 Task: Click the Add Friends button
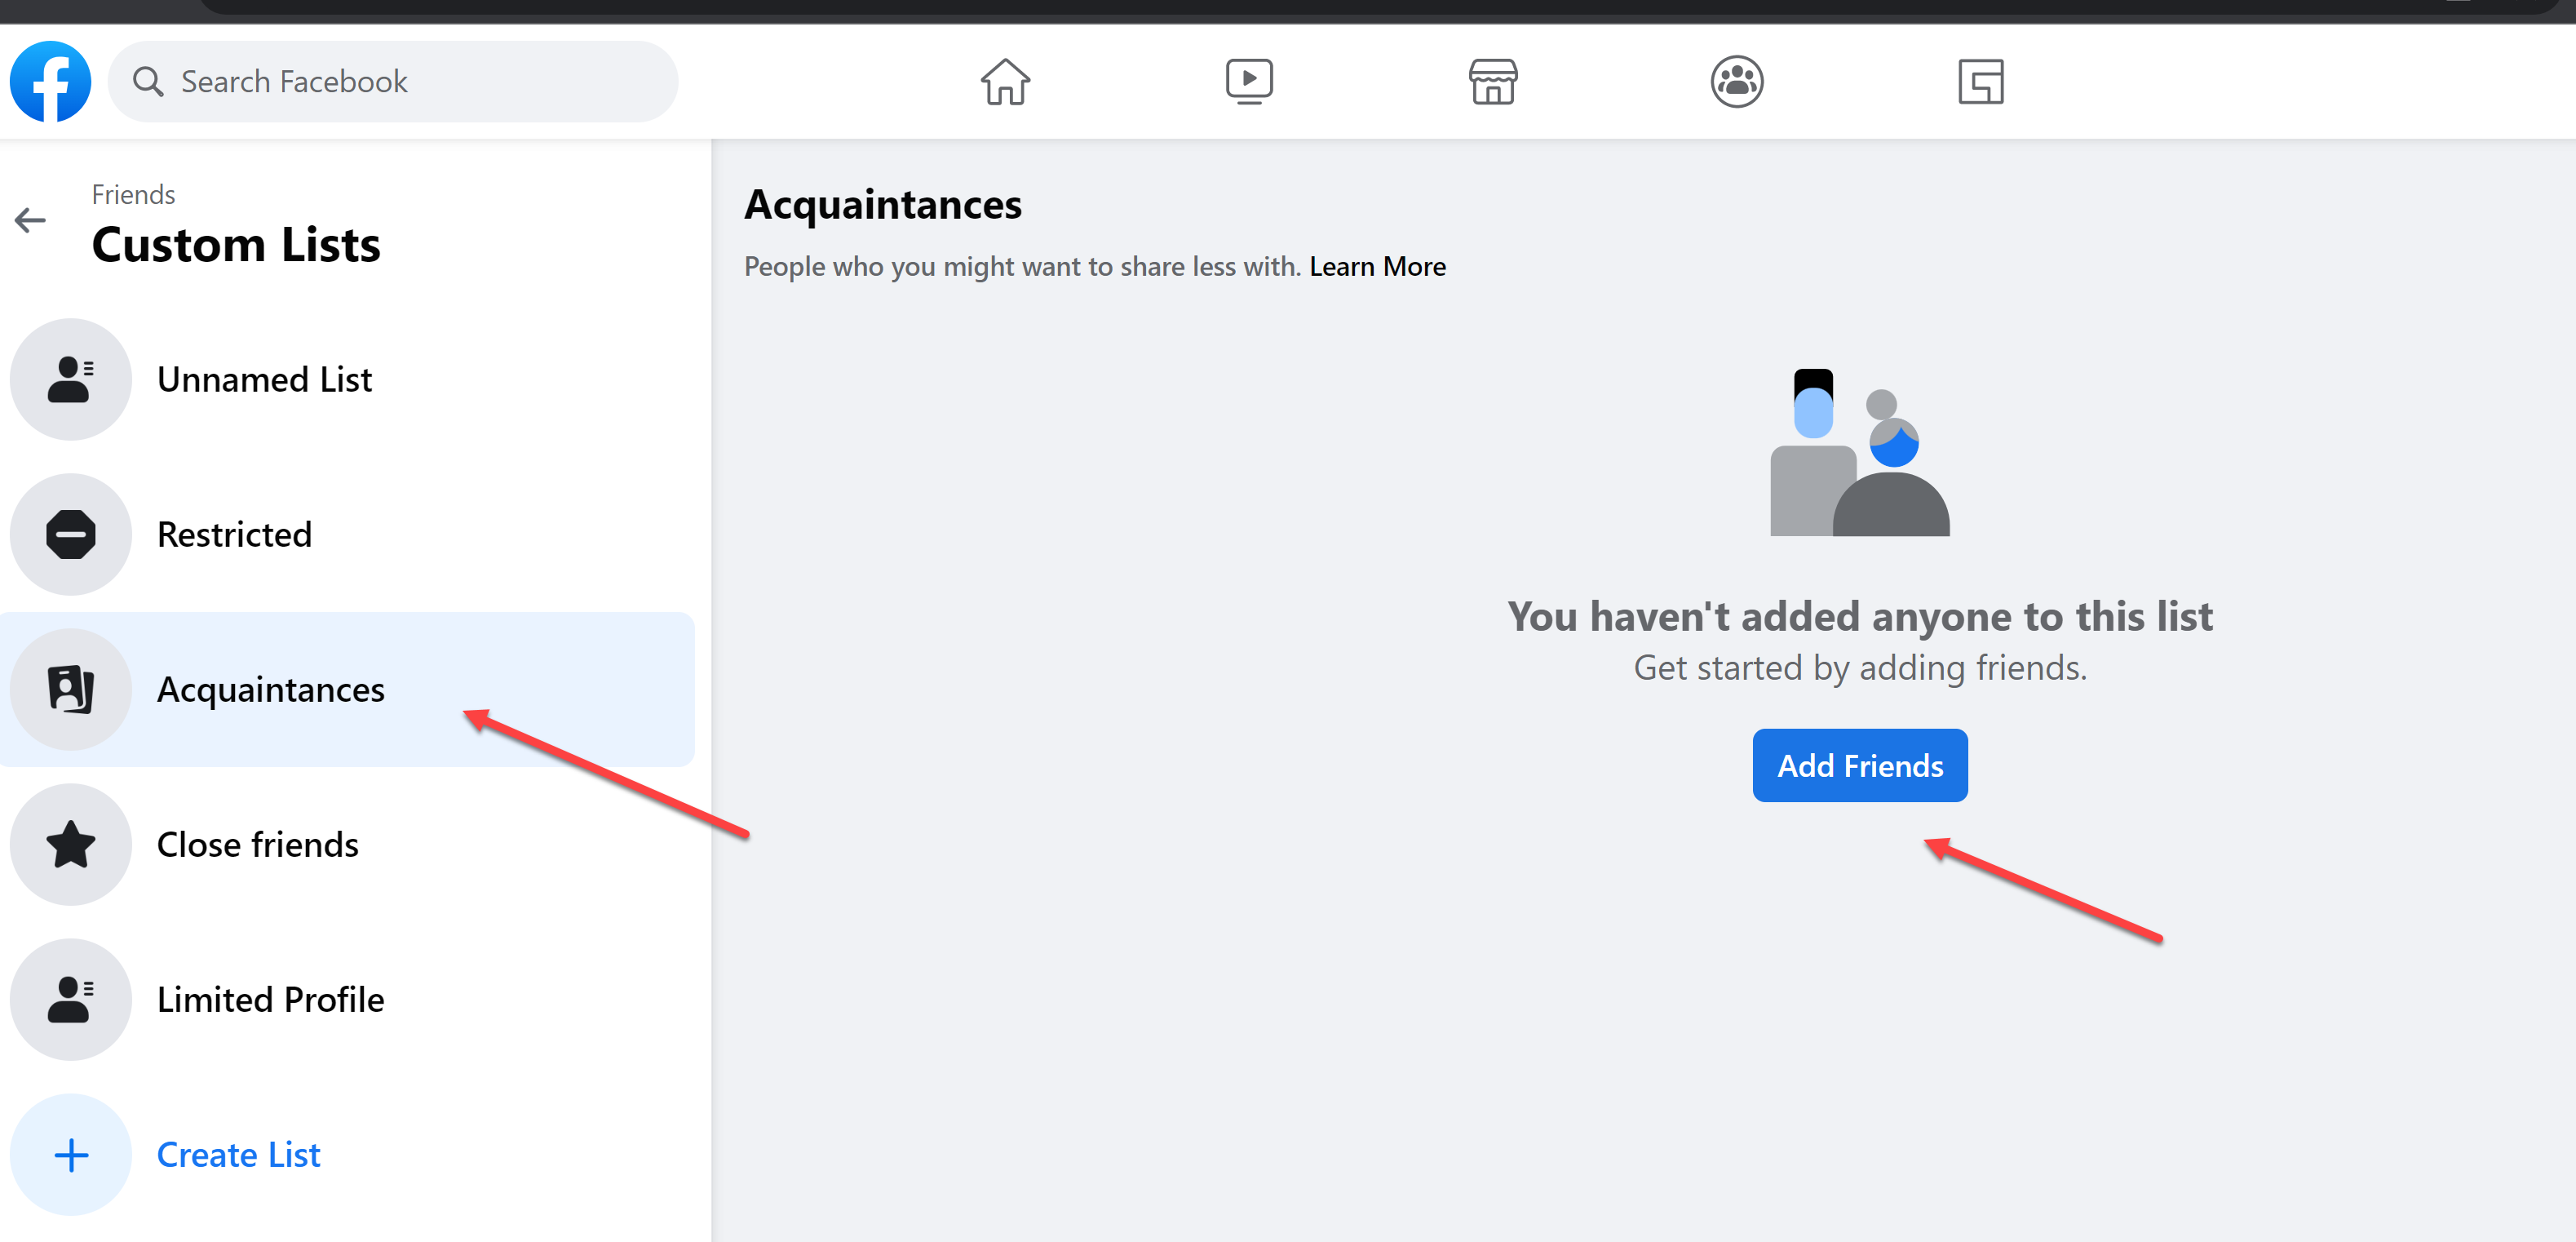(1859, 765)
